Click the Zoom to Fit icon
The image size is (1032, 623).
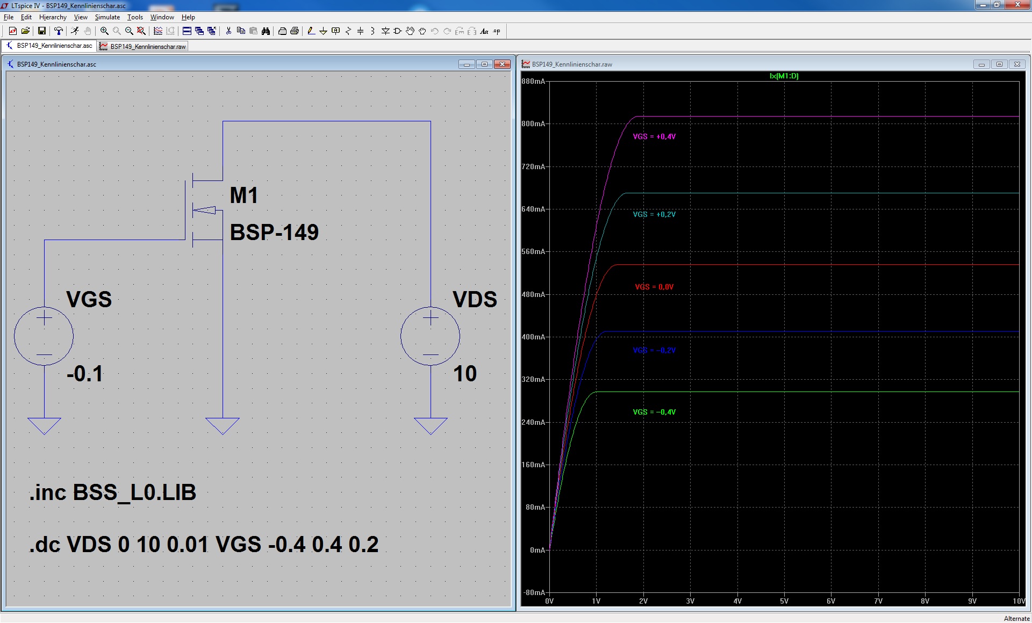click(x=141, y=31)
